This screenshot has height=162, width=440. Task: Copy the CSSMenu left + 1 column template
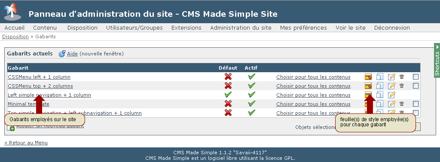click(380, 76)
